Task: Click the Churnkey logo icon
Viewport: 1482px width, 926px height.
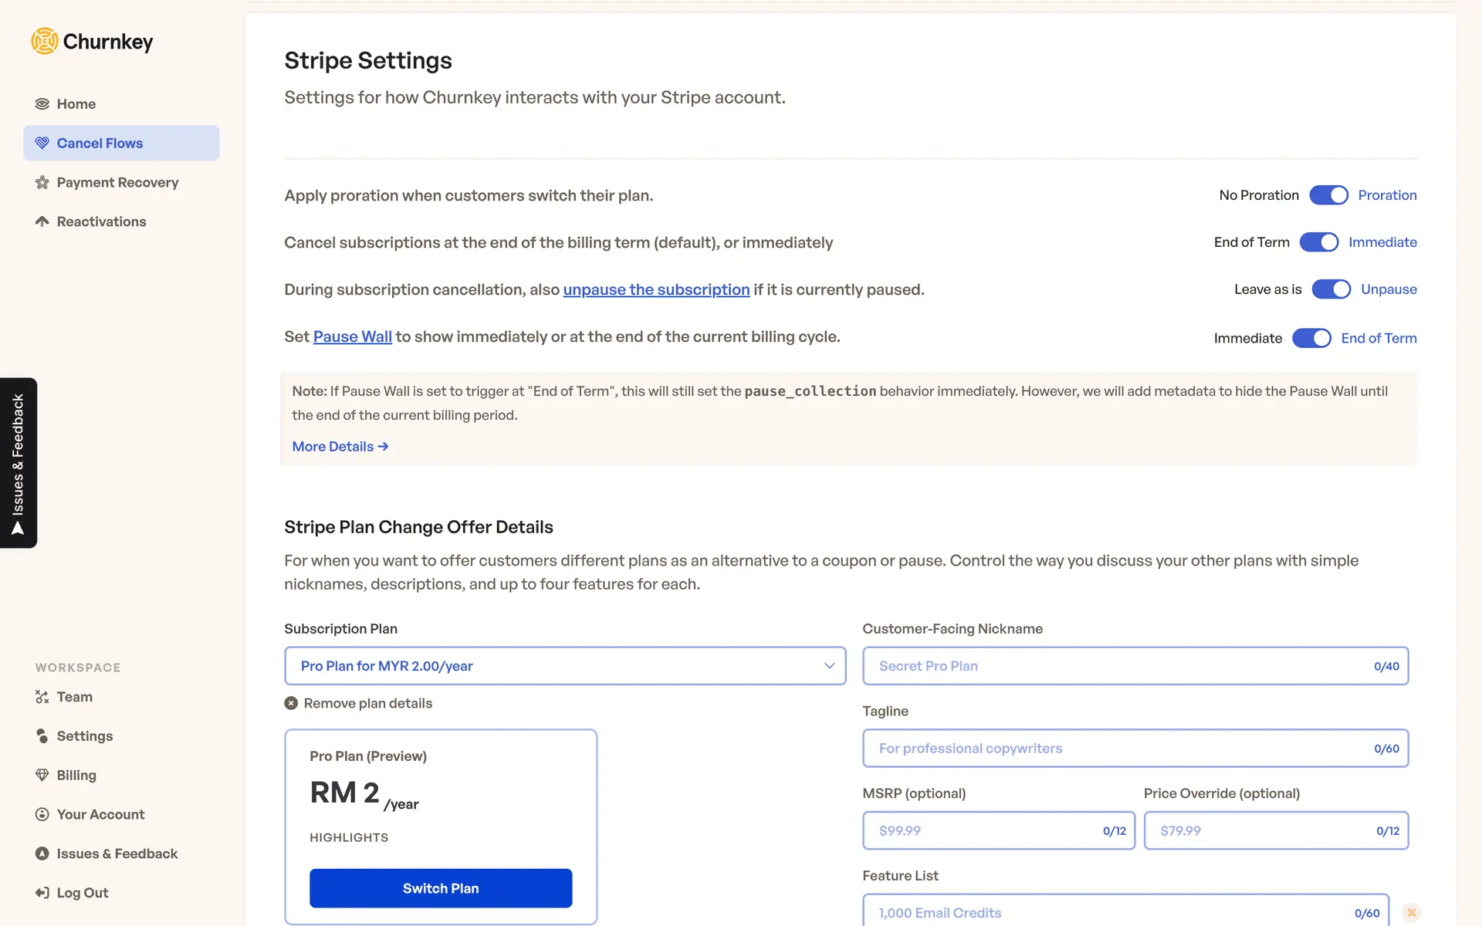Action: point(45,41)
